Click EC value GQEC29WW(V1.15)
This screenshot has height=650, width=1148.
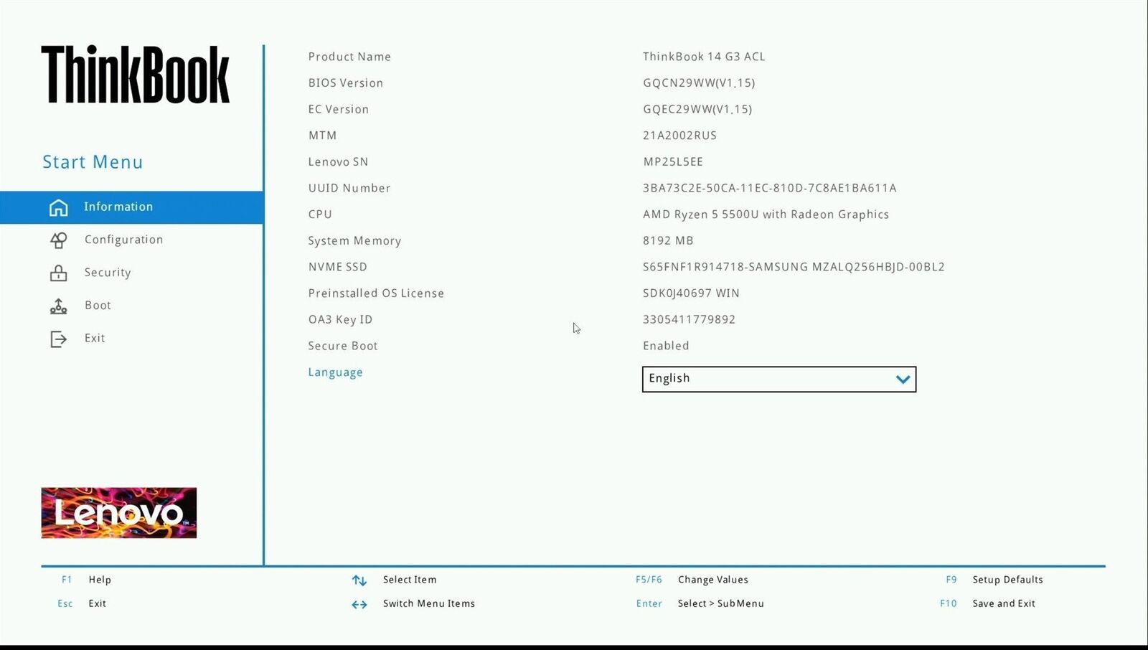pos(697,109)
